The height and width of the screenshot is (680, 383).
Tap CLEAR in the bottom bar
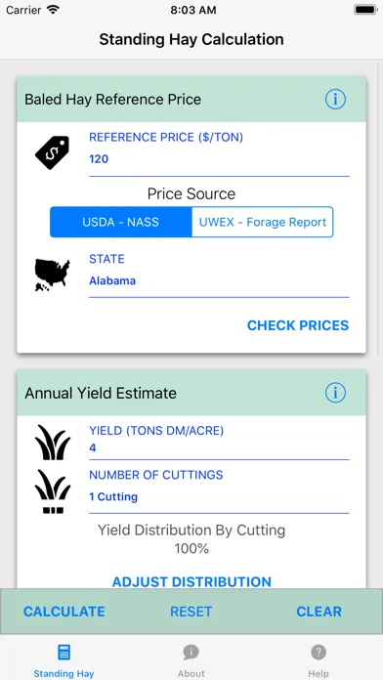coord(319,612)
